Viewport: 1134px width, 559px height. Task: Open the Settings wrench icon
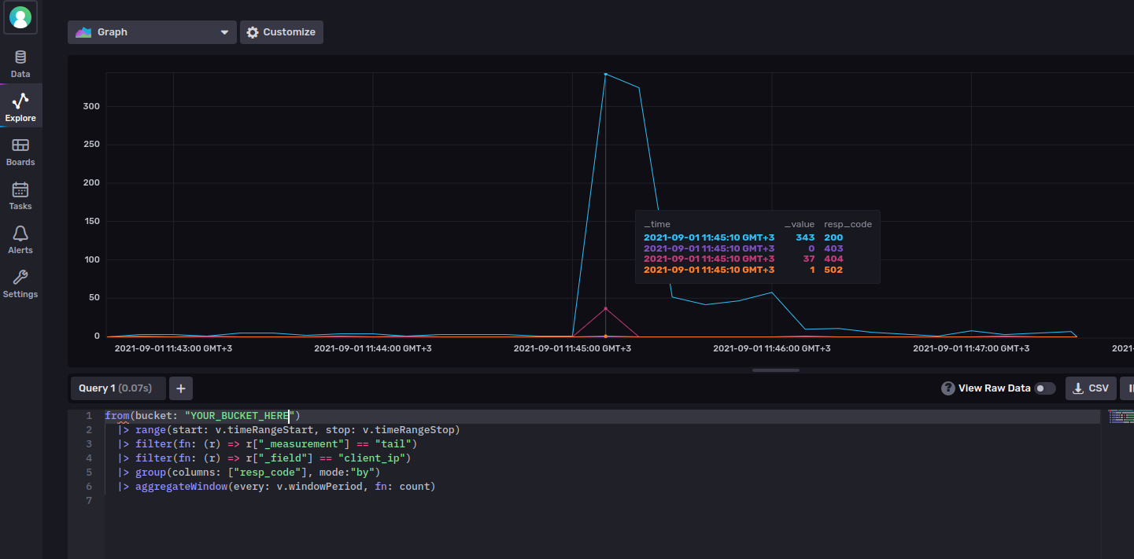pyautogui.click(x=20, y=278)
